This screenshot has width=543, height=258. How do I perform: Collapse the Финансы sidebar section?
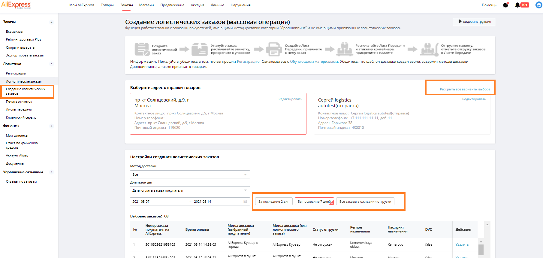pos(52,126)
